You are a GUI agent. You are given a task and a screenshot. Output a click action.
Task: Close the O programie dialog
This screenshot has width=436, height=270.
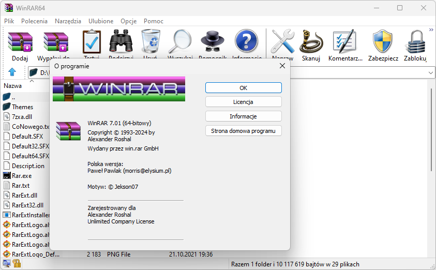click(x=282, y=66)
